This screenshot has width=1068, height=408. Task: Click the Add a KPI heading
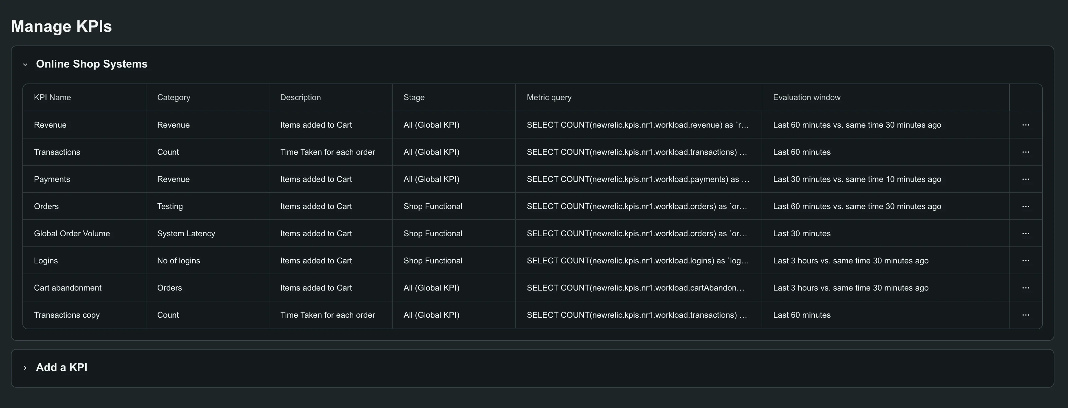[61, 367]
